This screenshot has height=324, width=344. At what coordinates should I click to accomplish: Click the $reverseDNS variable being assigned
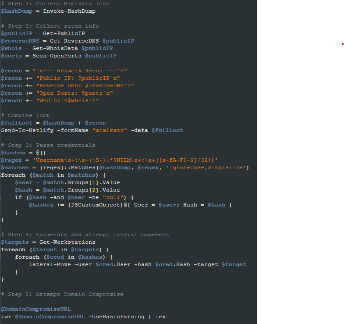[20, 41]
